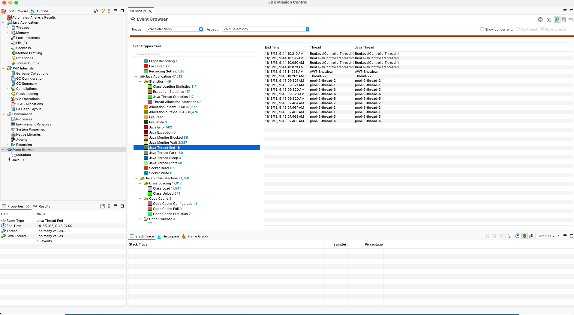Open the Samples dropdown in Stack Trace panel

(546, 236)
